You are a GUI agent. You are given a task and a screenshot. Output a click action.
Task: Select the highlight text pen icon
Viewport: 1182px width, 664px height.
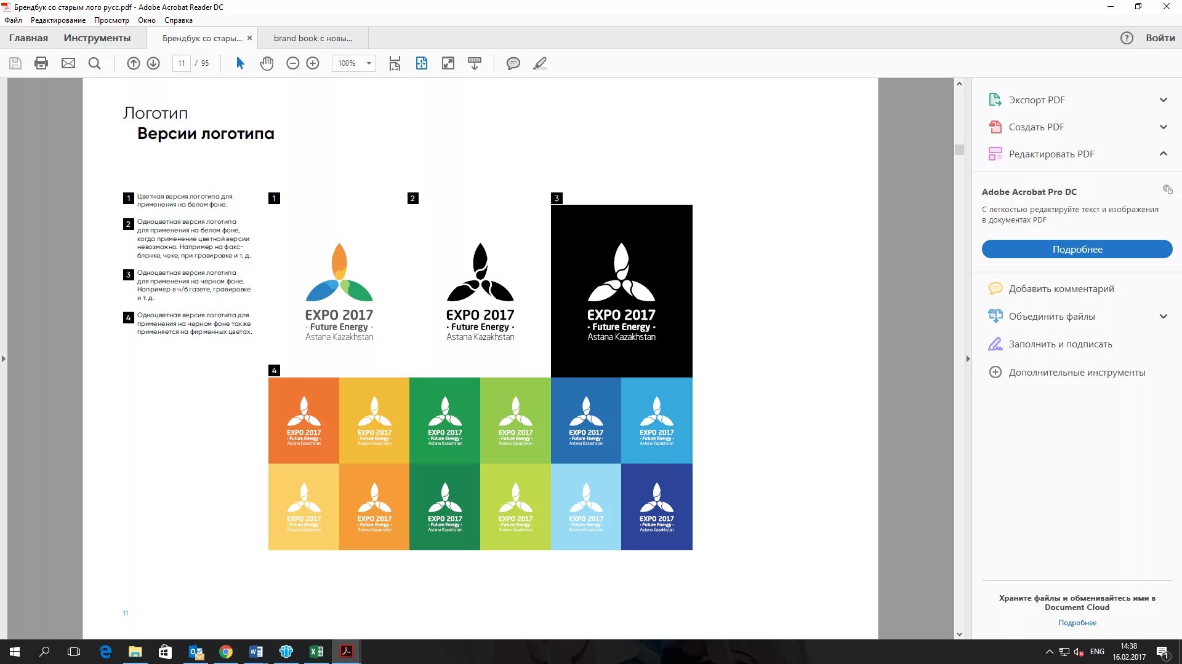point(540,63)
